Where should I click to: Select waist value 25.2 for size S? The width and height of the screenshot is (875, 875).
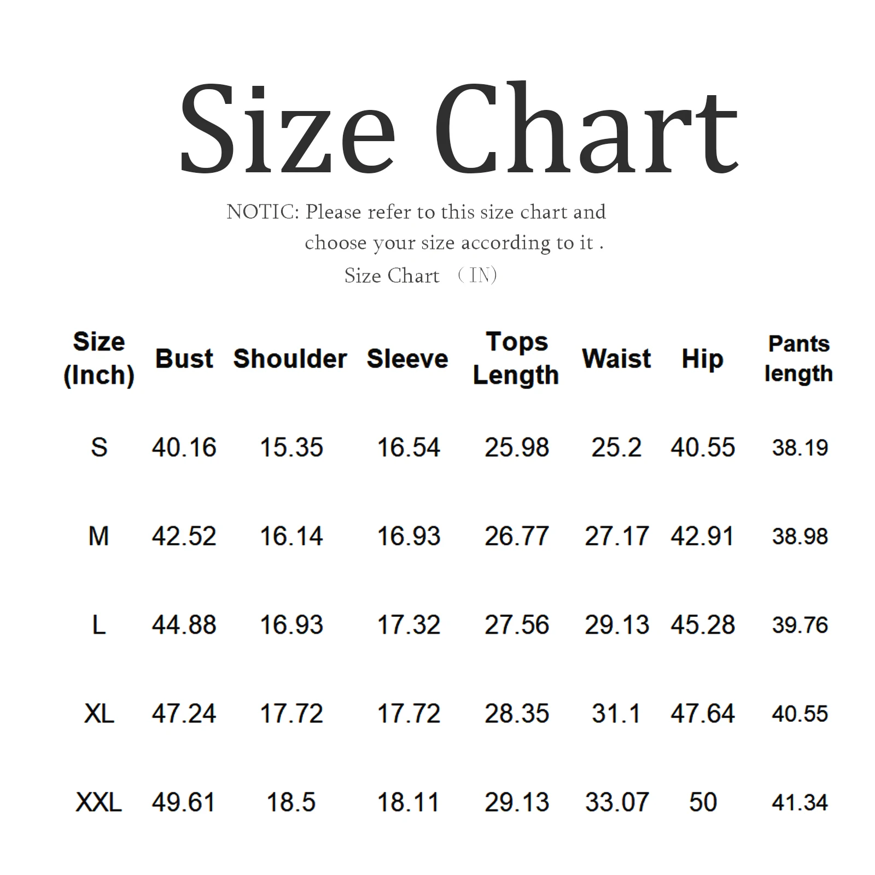(616, 448)
